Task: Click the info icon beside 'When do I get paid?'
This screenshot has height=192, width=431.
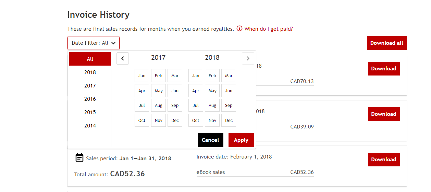Action: [239, 29]
